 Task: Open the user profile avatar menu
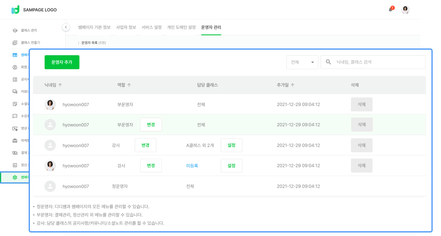405,10
